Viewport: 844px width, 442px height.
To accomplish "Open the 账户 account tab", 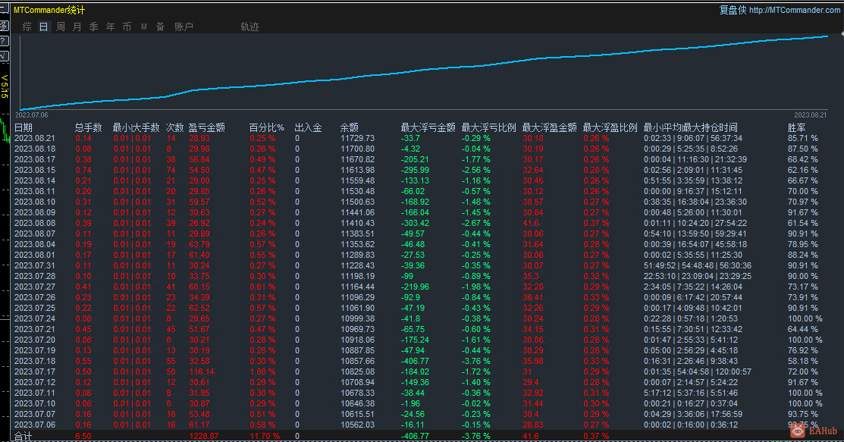I will (184, 27).
